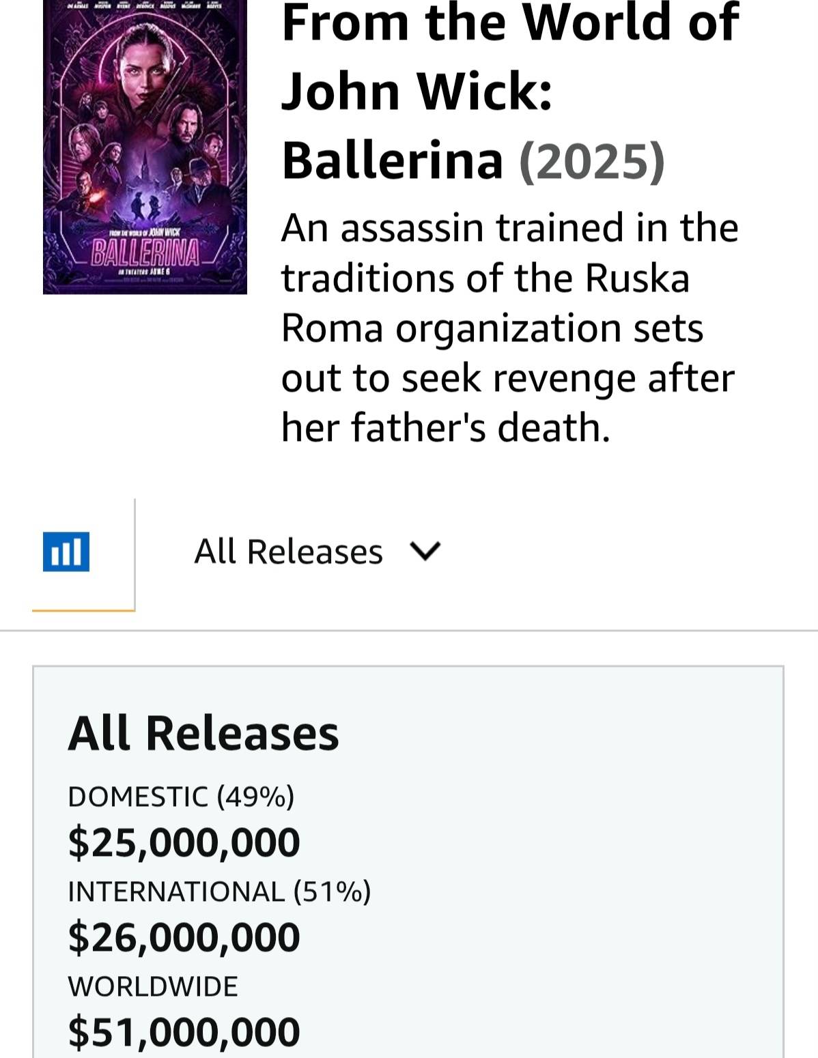Image resolution: width=818 pixels, height=1058 pixels.
Task: Click the blue bar chart summary icon
Action: click(x=66, y=552)
